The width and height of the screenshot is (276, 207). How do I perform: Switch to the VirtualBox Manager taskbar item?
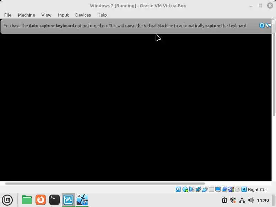(x=68, y=200)
